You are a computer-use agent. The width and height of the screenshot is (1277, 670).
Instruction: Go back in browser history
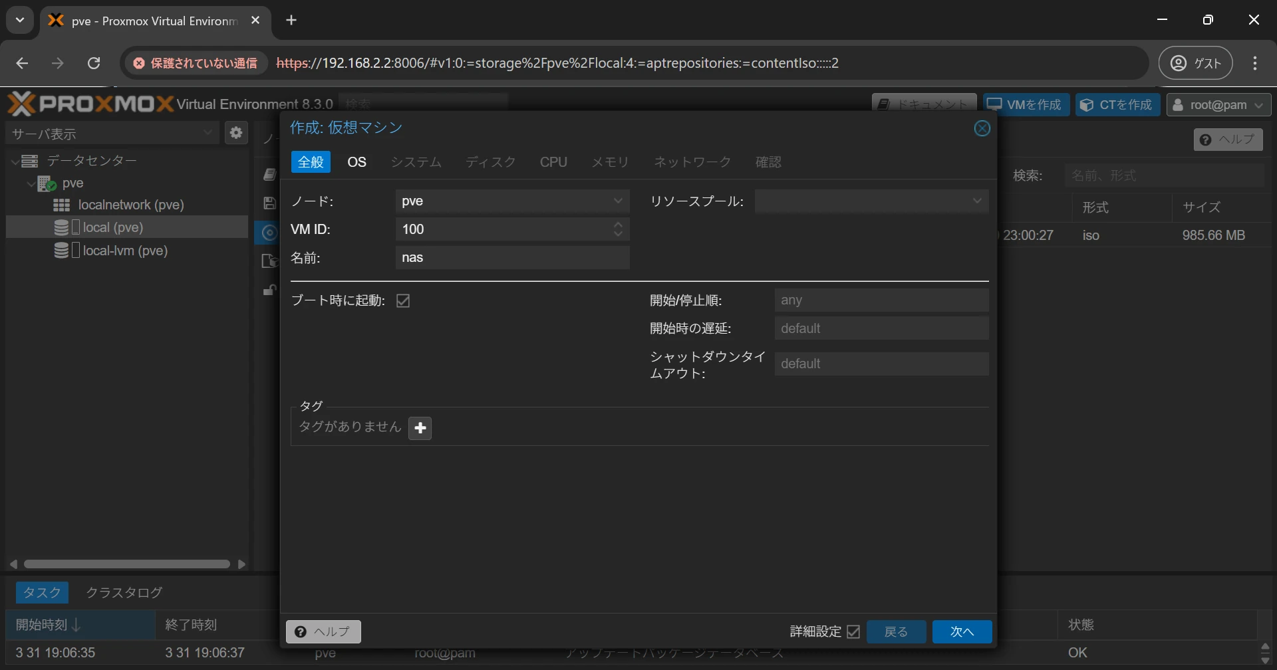pyautogui.click(x=22, y=63)
